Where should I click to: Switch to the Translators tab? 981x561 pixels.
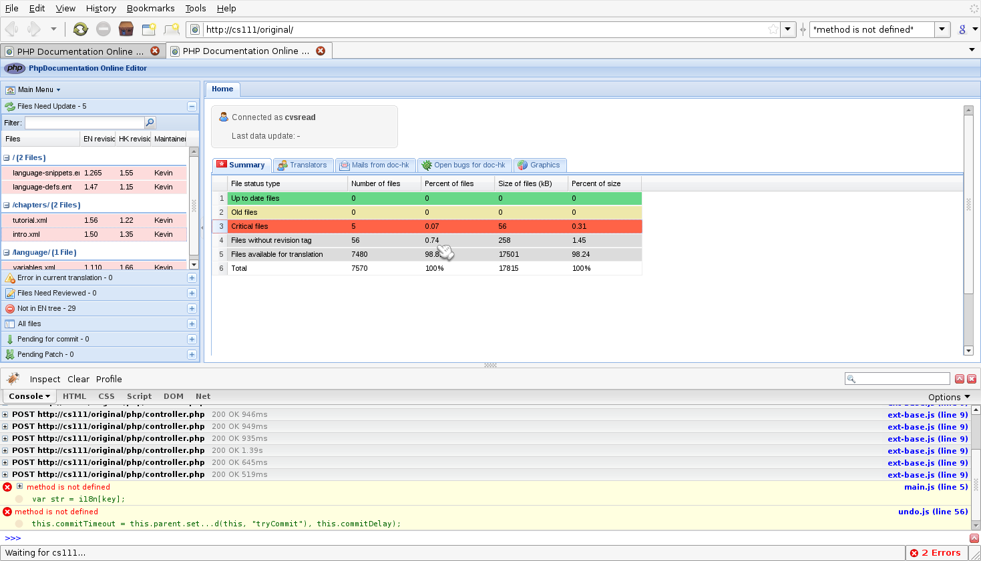point(303,165)
